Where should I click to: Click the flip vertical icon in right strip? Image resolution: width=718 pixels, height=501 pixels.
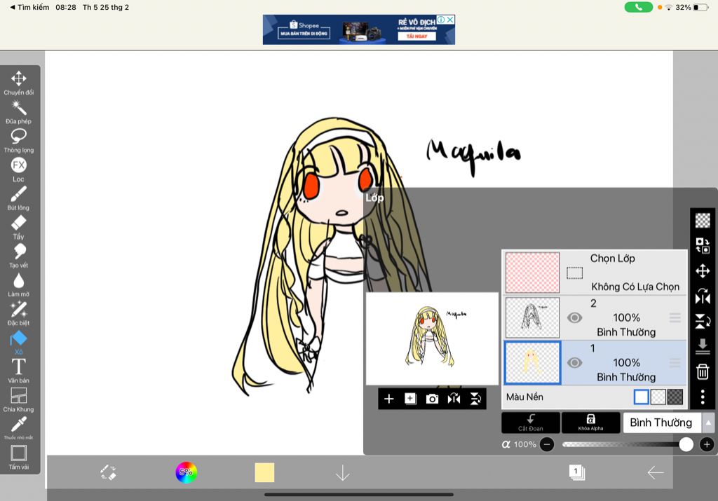point(703,321)
